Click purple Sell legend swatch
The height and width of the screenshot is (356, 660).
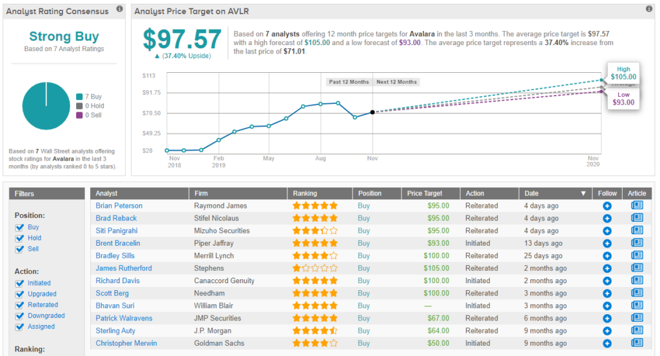click(x=79, y=115)
